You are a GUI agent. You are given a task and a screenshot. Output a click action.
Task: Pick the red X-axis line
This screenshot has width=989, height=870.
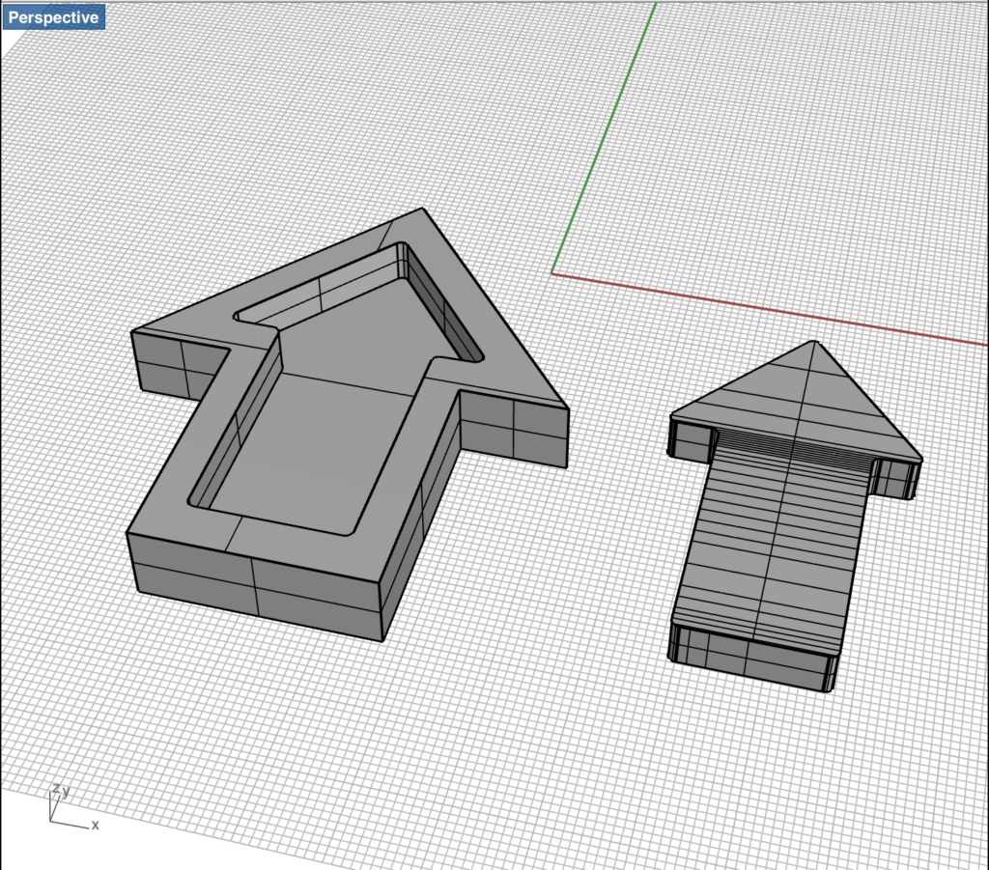tap(773, 309)
